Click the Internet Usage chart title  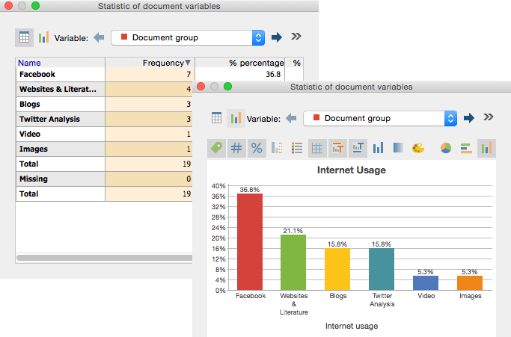pos(352,170)
